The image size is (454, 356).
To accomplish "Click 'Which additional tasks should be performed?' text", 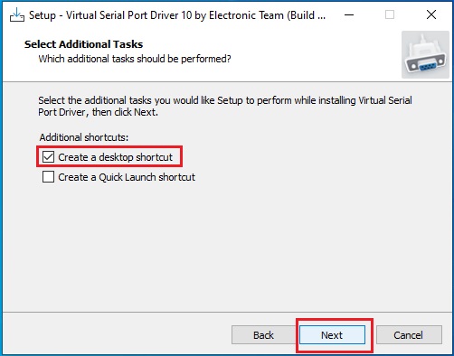I will [135, 59].
